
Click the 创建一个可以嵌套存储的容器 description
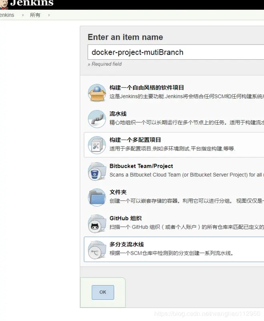(187, 201)
